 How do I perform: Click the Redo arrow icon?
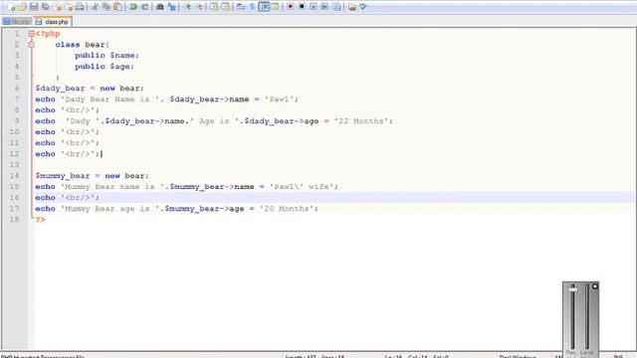pyautogui.click(x=144, y=7)
